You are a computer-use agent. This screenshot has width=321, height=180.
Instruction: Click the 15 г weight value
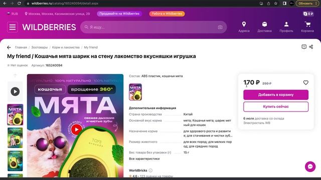pos(186,152)
